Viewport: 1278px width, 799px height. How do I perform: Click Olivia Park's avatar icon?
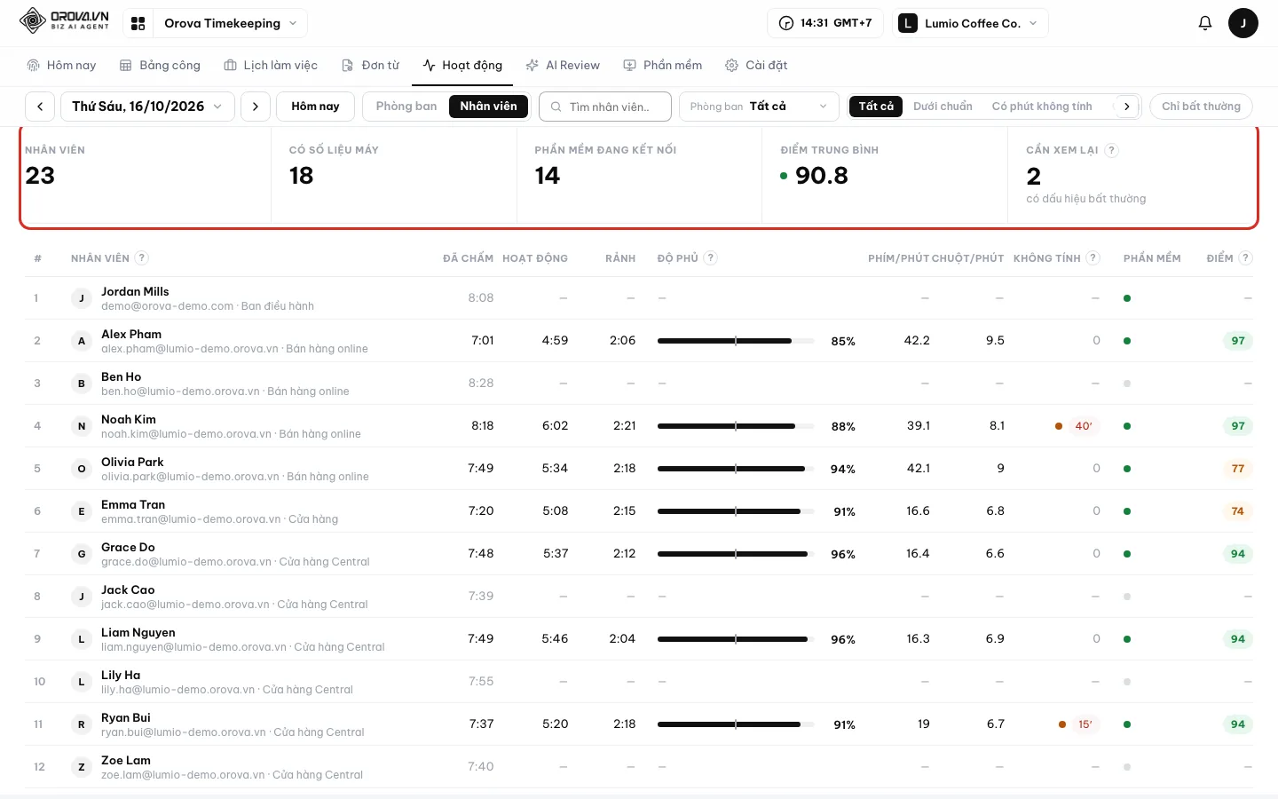[82, 469]
